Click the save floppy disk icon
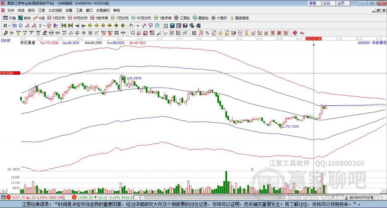387x208 pixels. [185, 26]
